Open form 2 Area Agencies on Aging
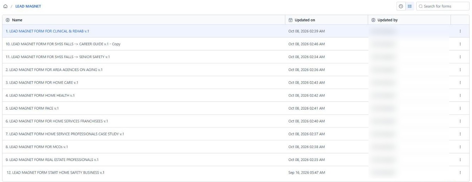Image resolution: width=472 pixels, height=182 pixels. 54,70
